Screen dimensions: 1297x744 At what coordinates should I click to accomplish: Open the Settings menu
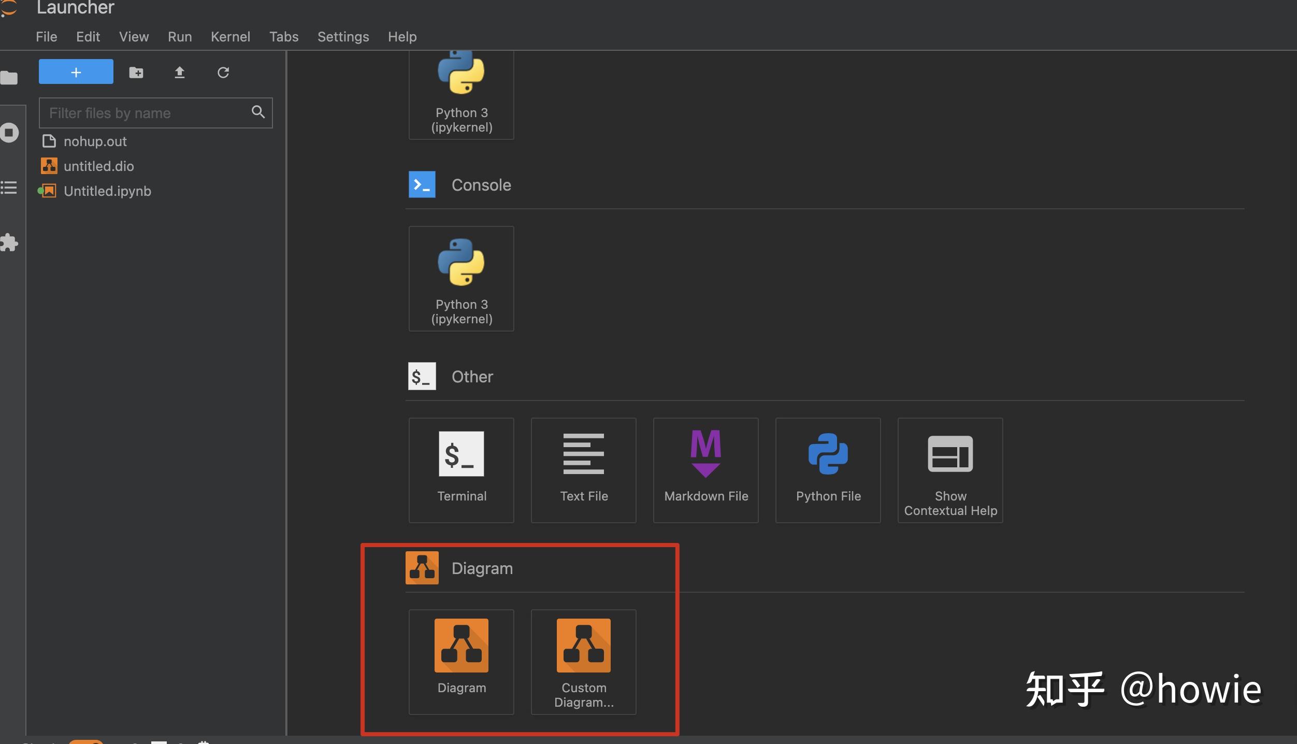[343, 37]
